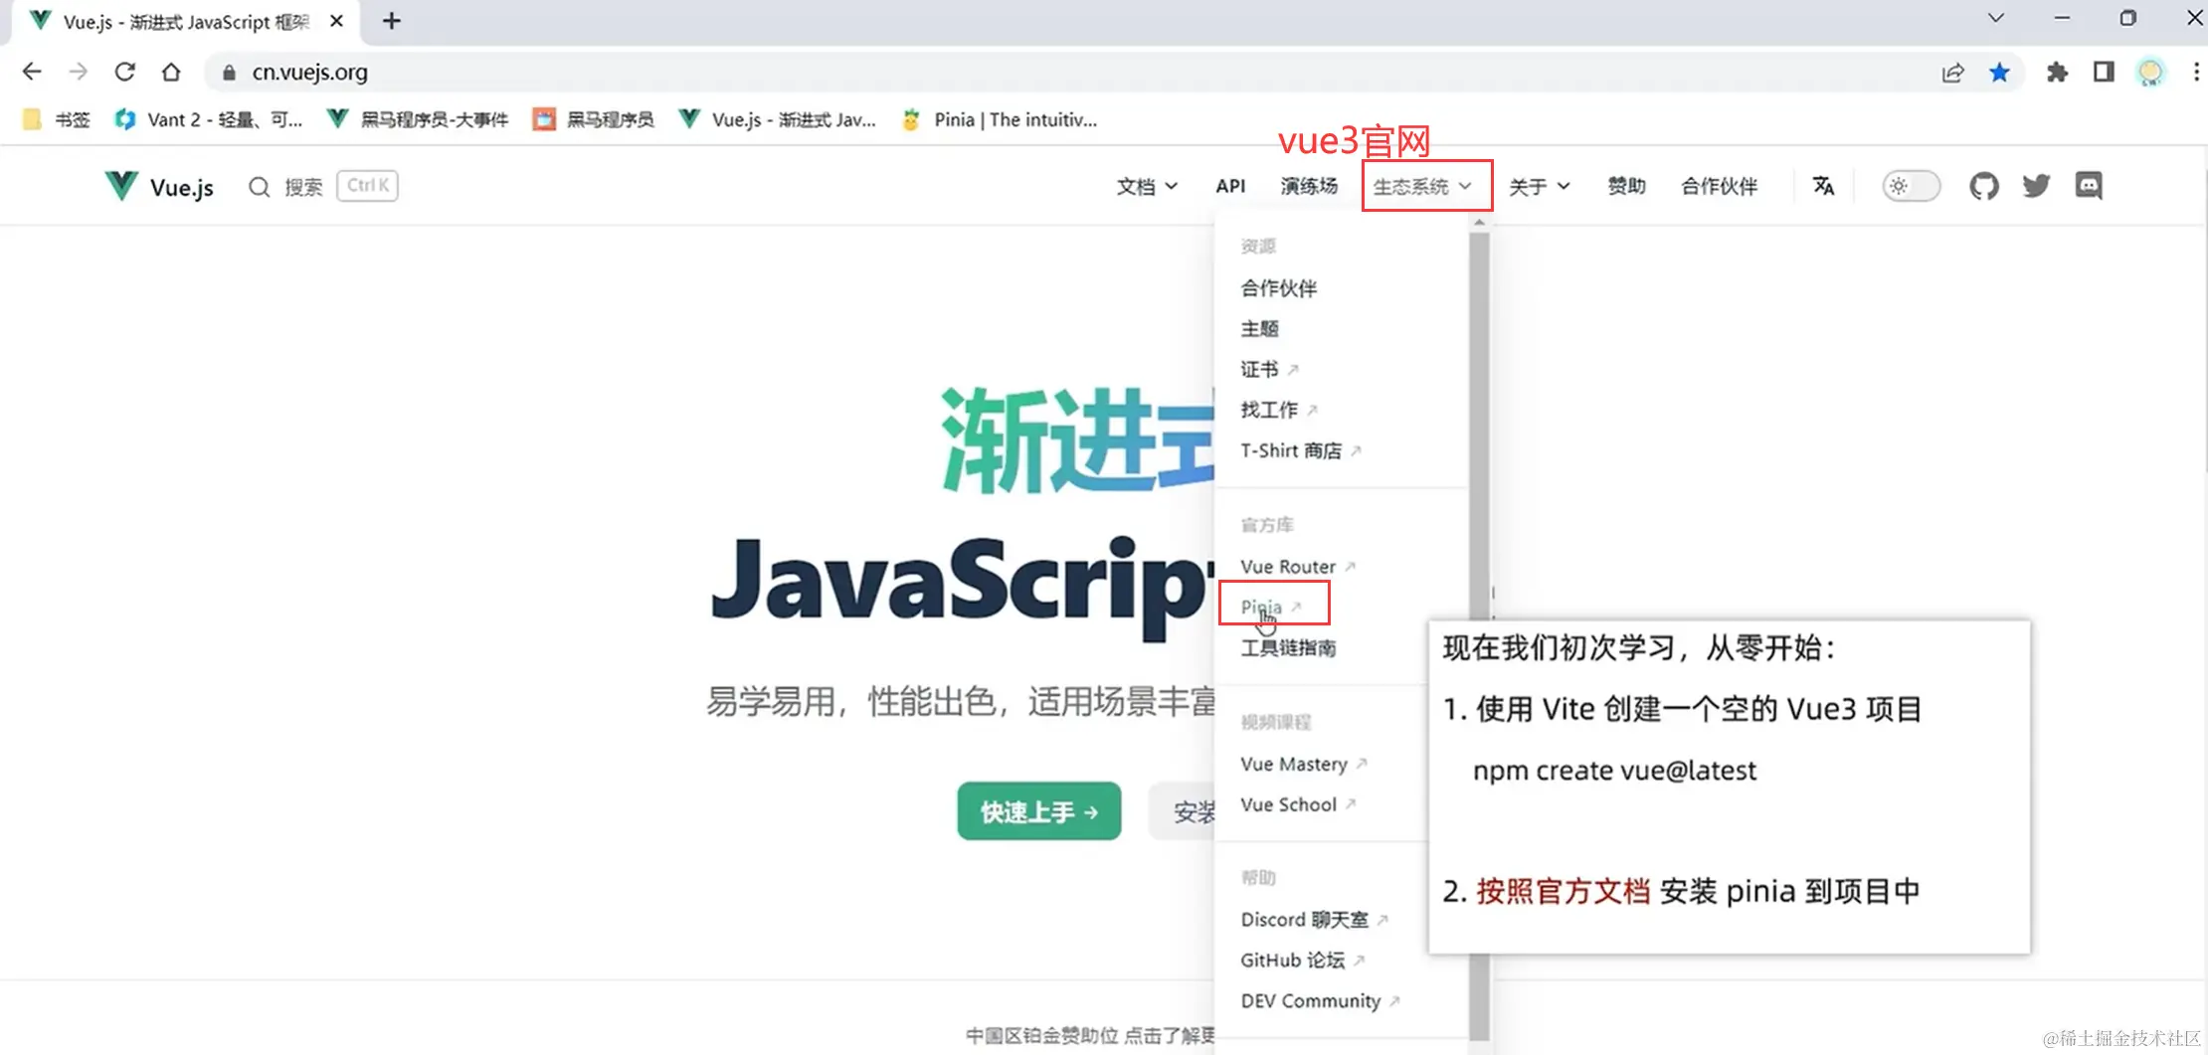2208x1055 pixels.
Task: Open a new browser tab
Action: click(392, 21)
